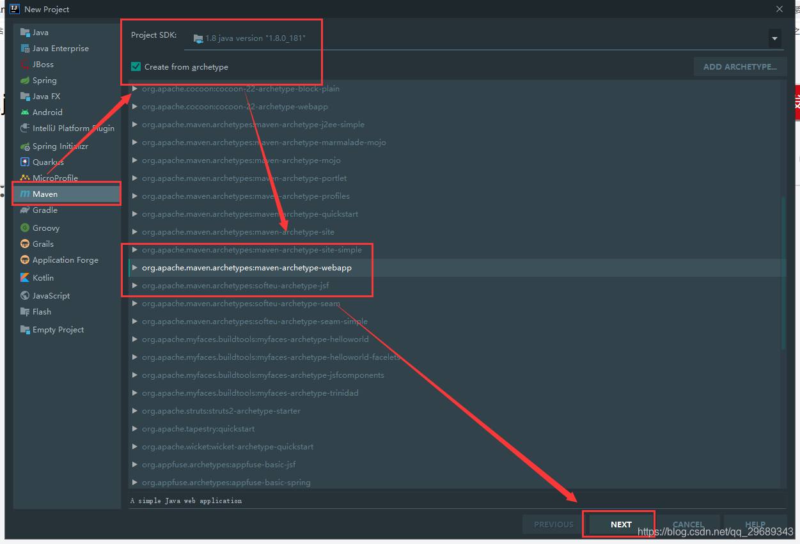Expand softeu-archetype-jsf node
The height and width of the screenshot is (544, 800).
(134, 286)
